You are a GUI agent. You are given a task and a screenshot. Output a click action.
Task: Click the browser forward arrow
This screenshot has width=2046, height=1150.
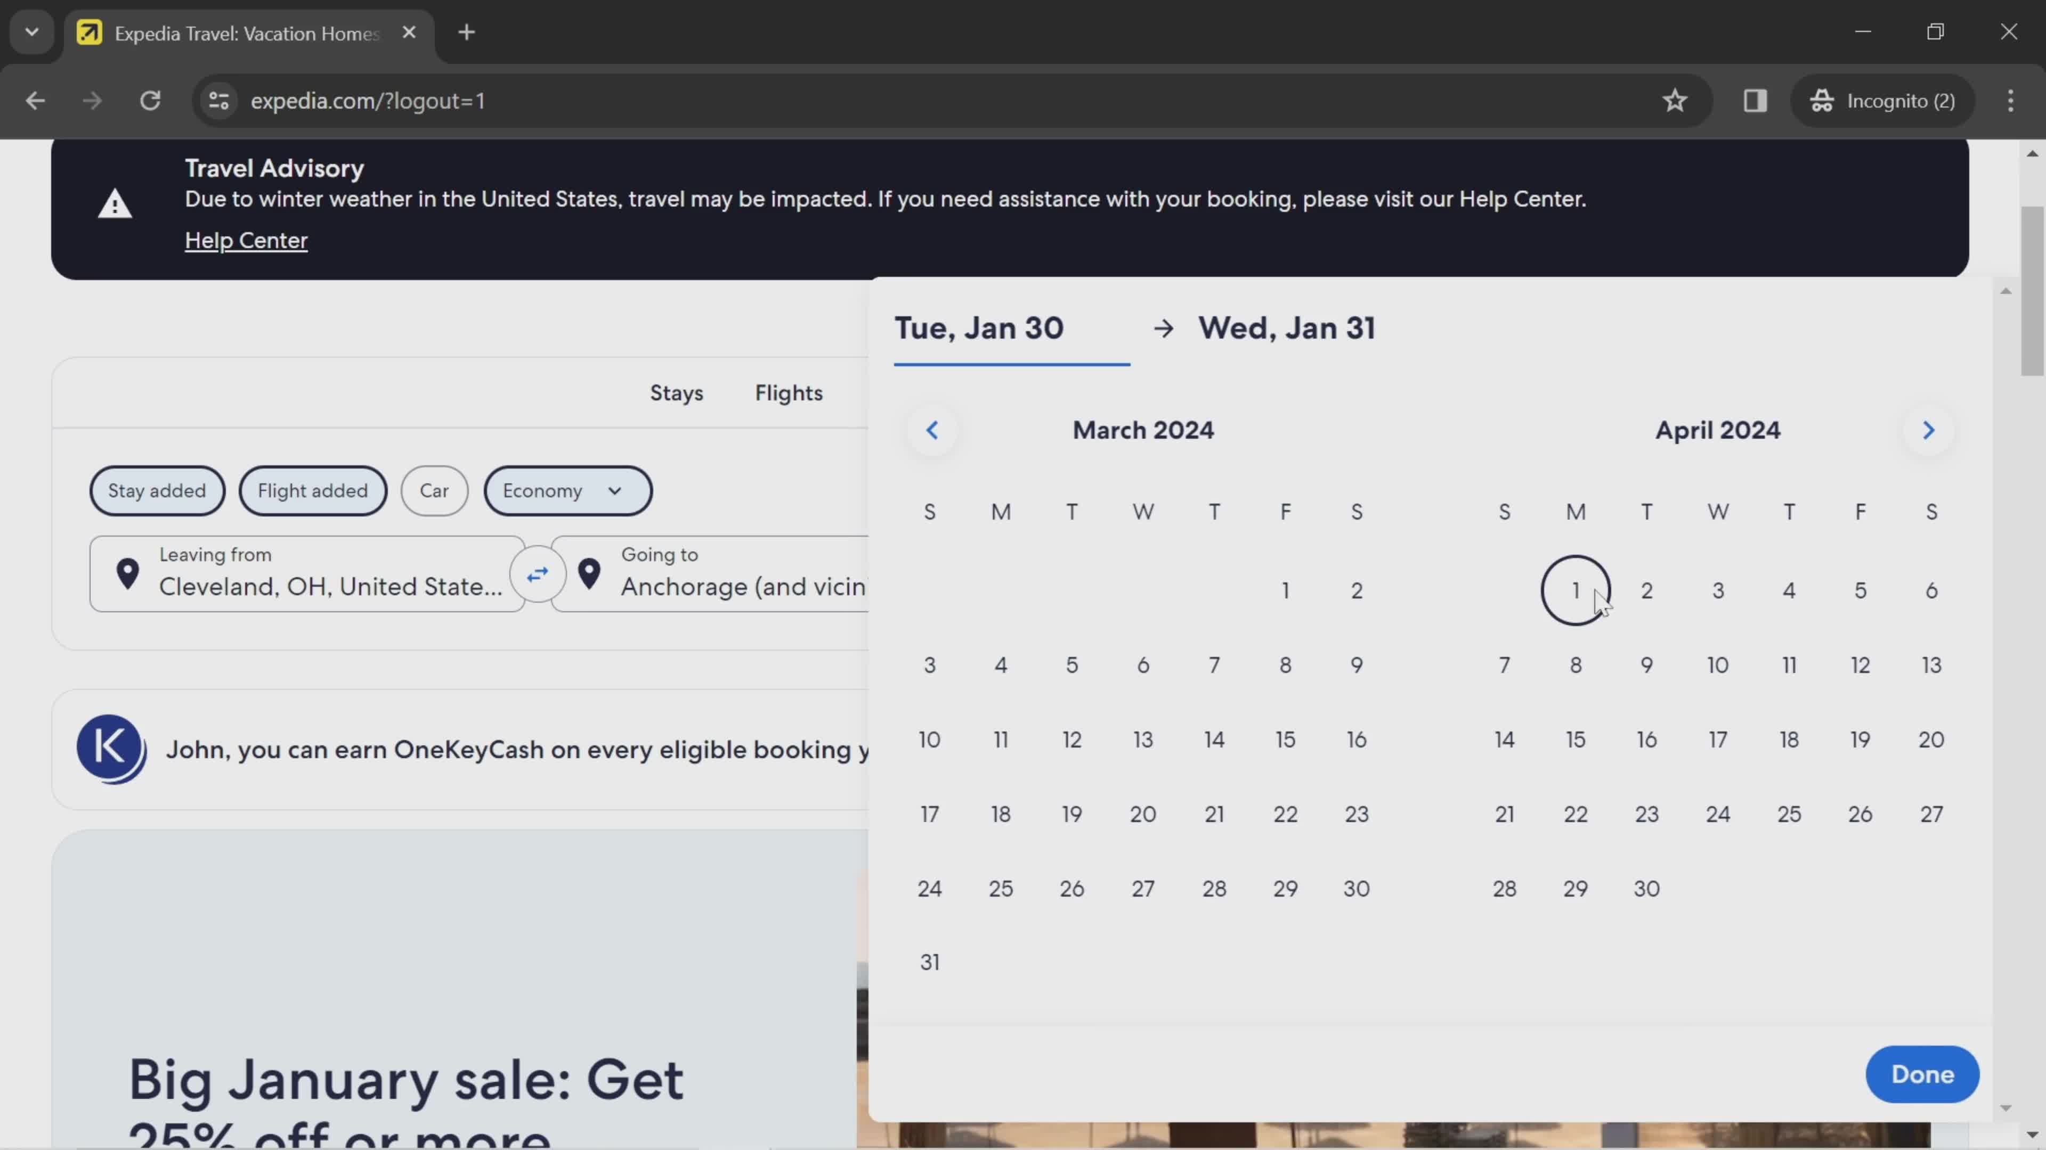click(x=92, y=101)
